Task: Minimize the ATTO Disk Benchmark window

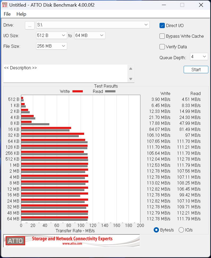Action: coord(164,5)
